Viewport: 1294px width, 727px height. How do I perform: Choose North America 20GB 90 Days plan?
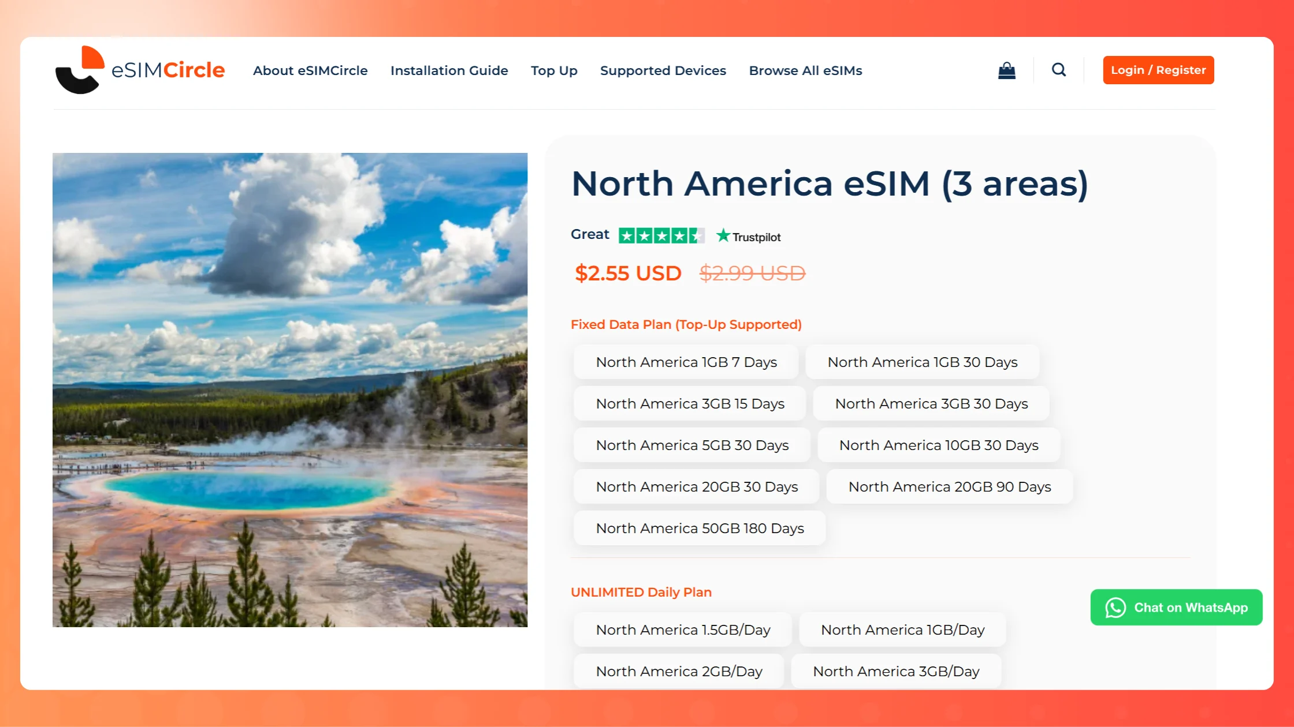(949, 487)
